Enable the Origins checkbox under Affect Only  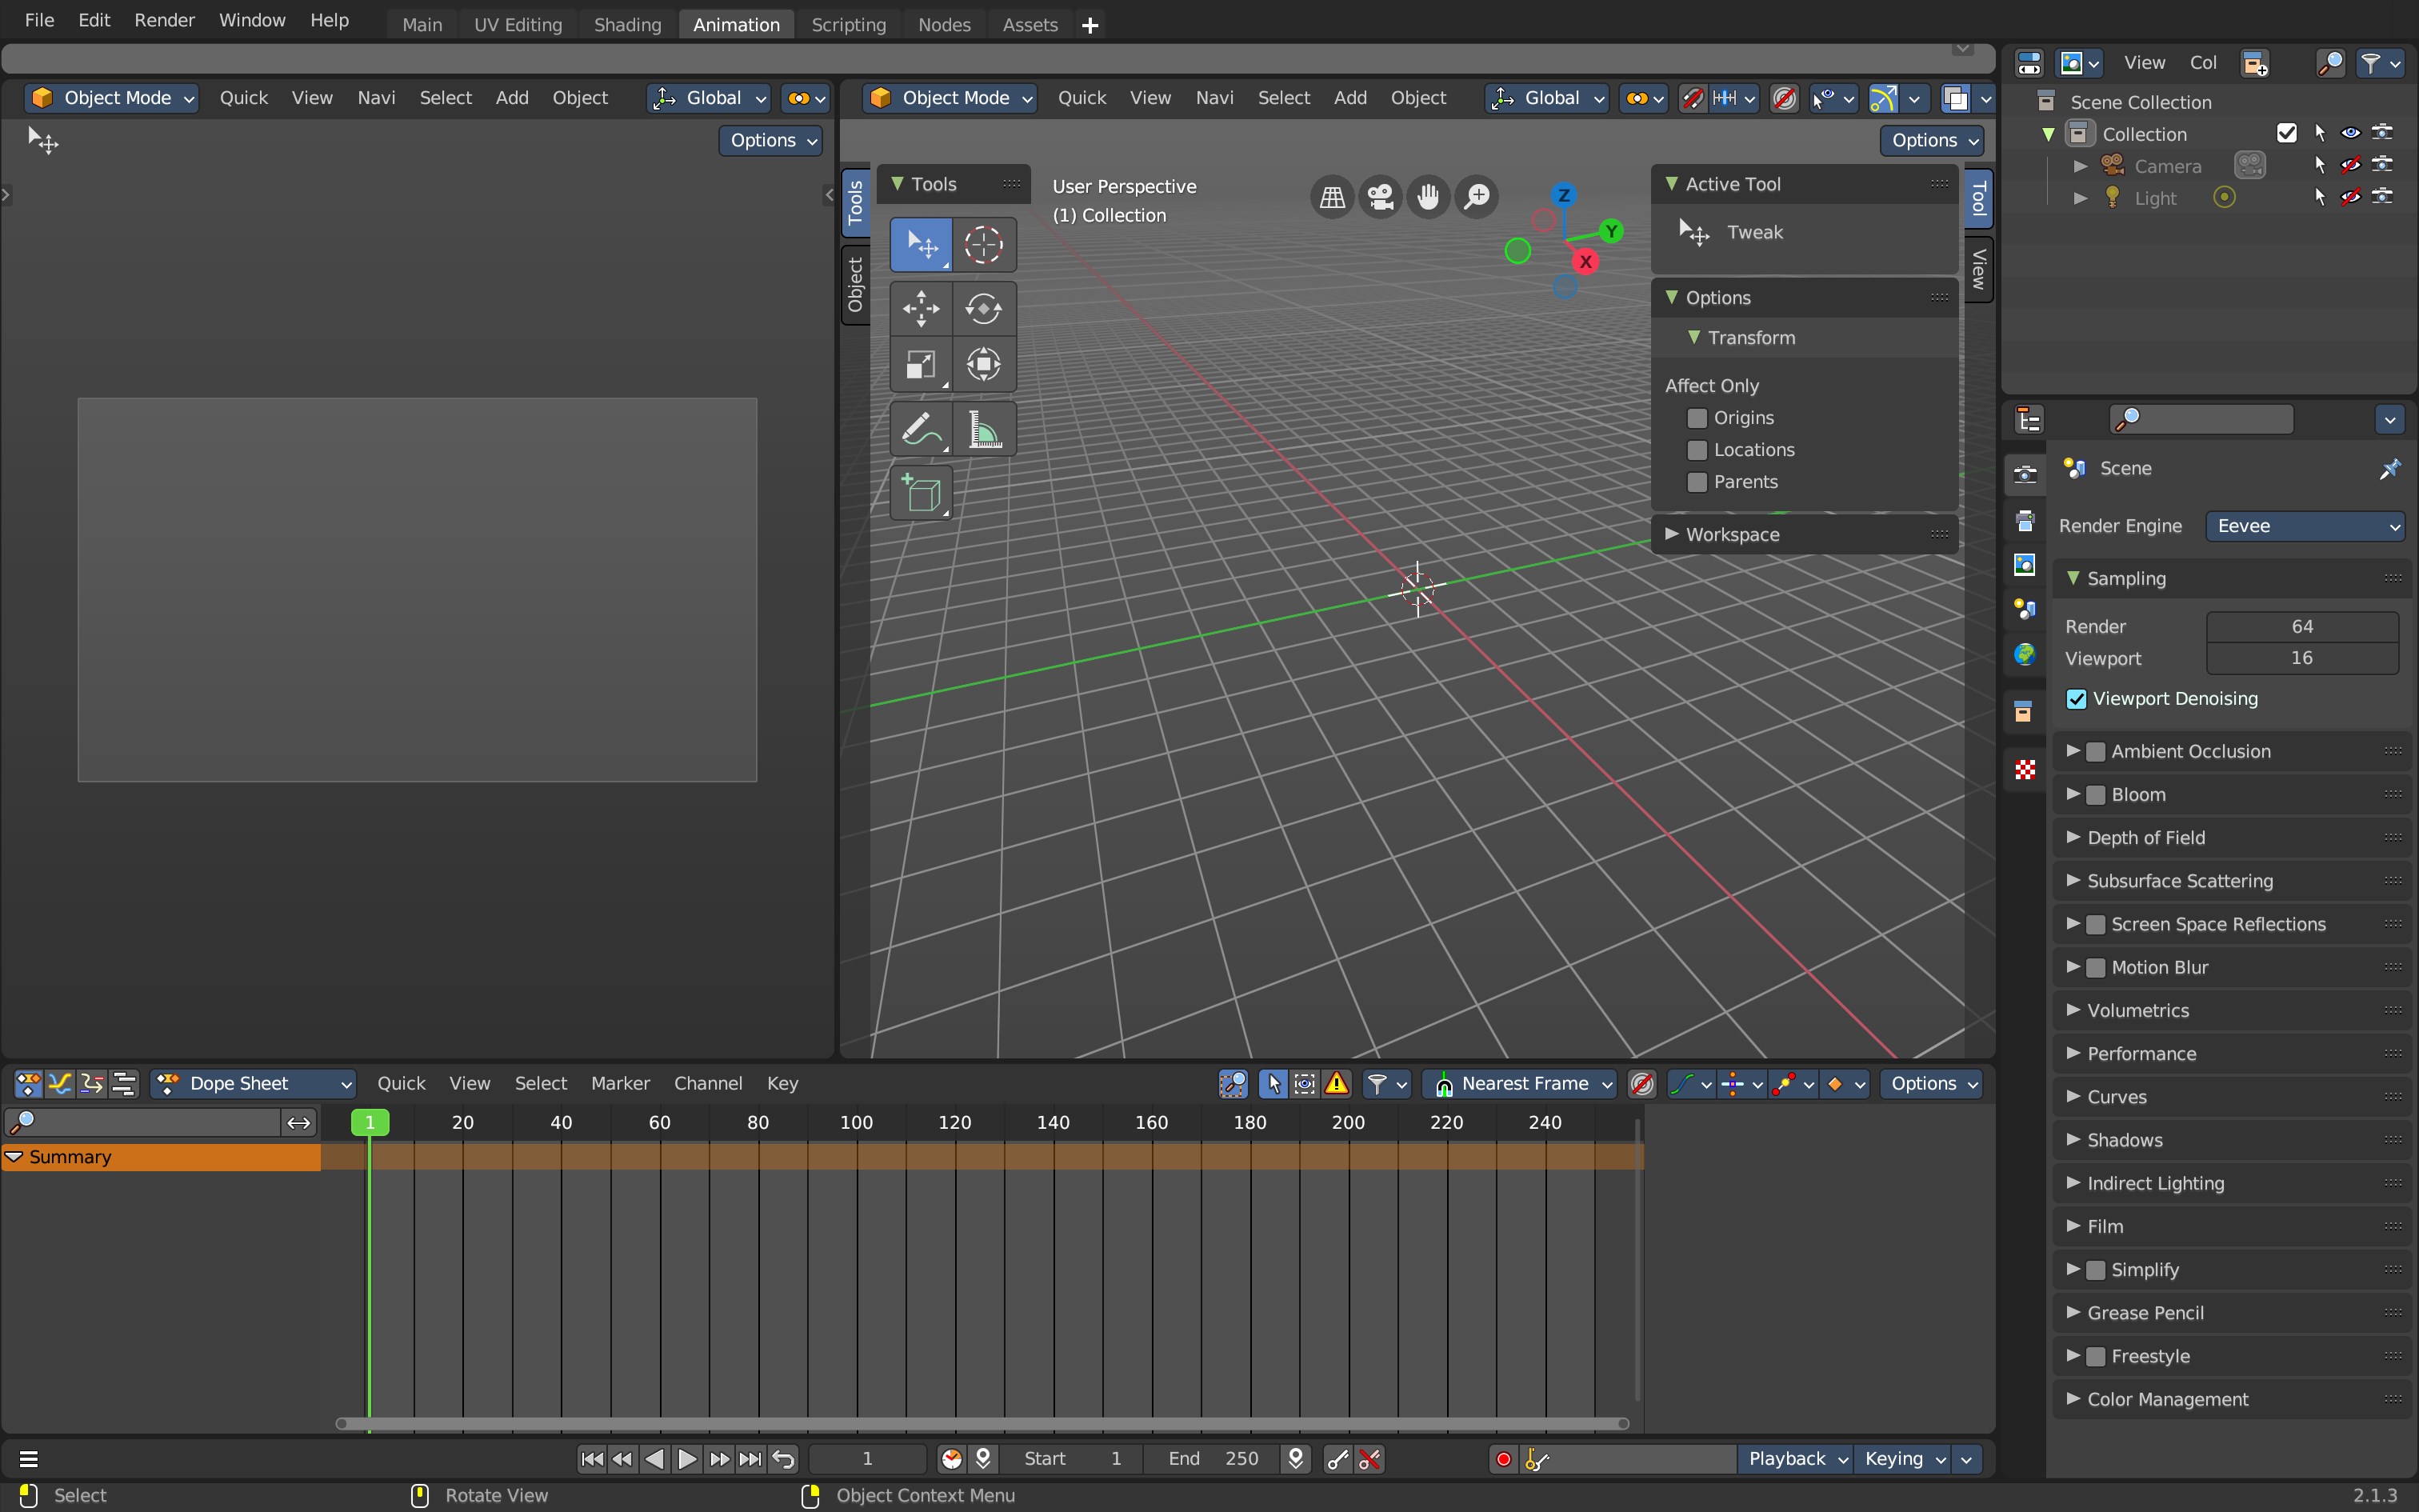tap(1697, 418)
